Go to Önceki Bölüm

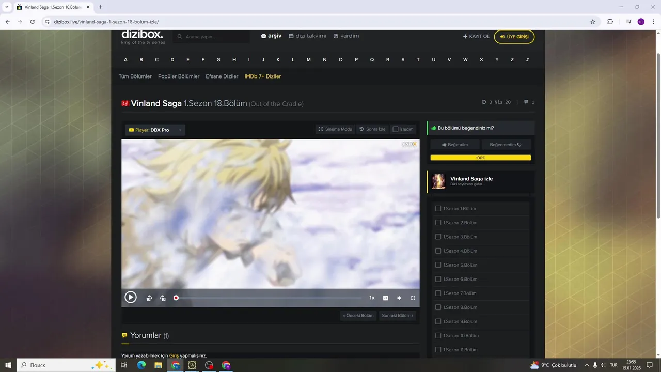[x=358, y=315]
